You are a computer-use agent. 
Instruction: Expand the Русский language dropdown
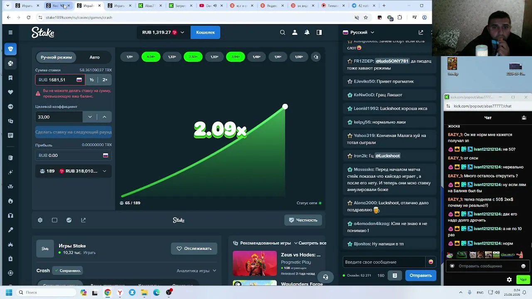[x=359, y=32]
